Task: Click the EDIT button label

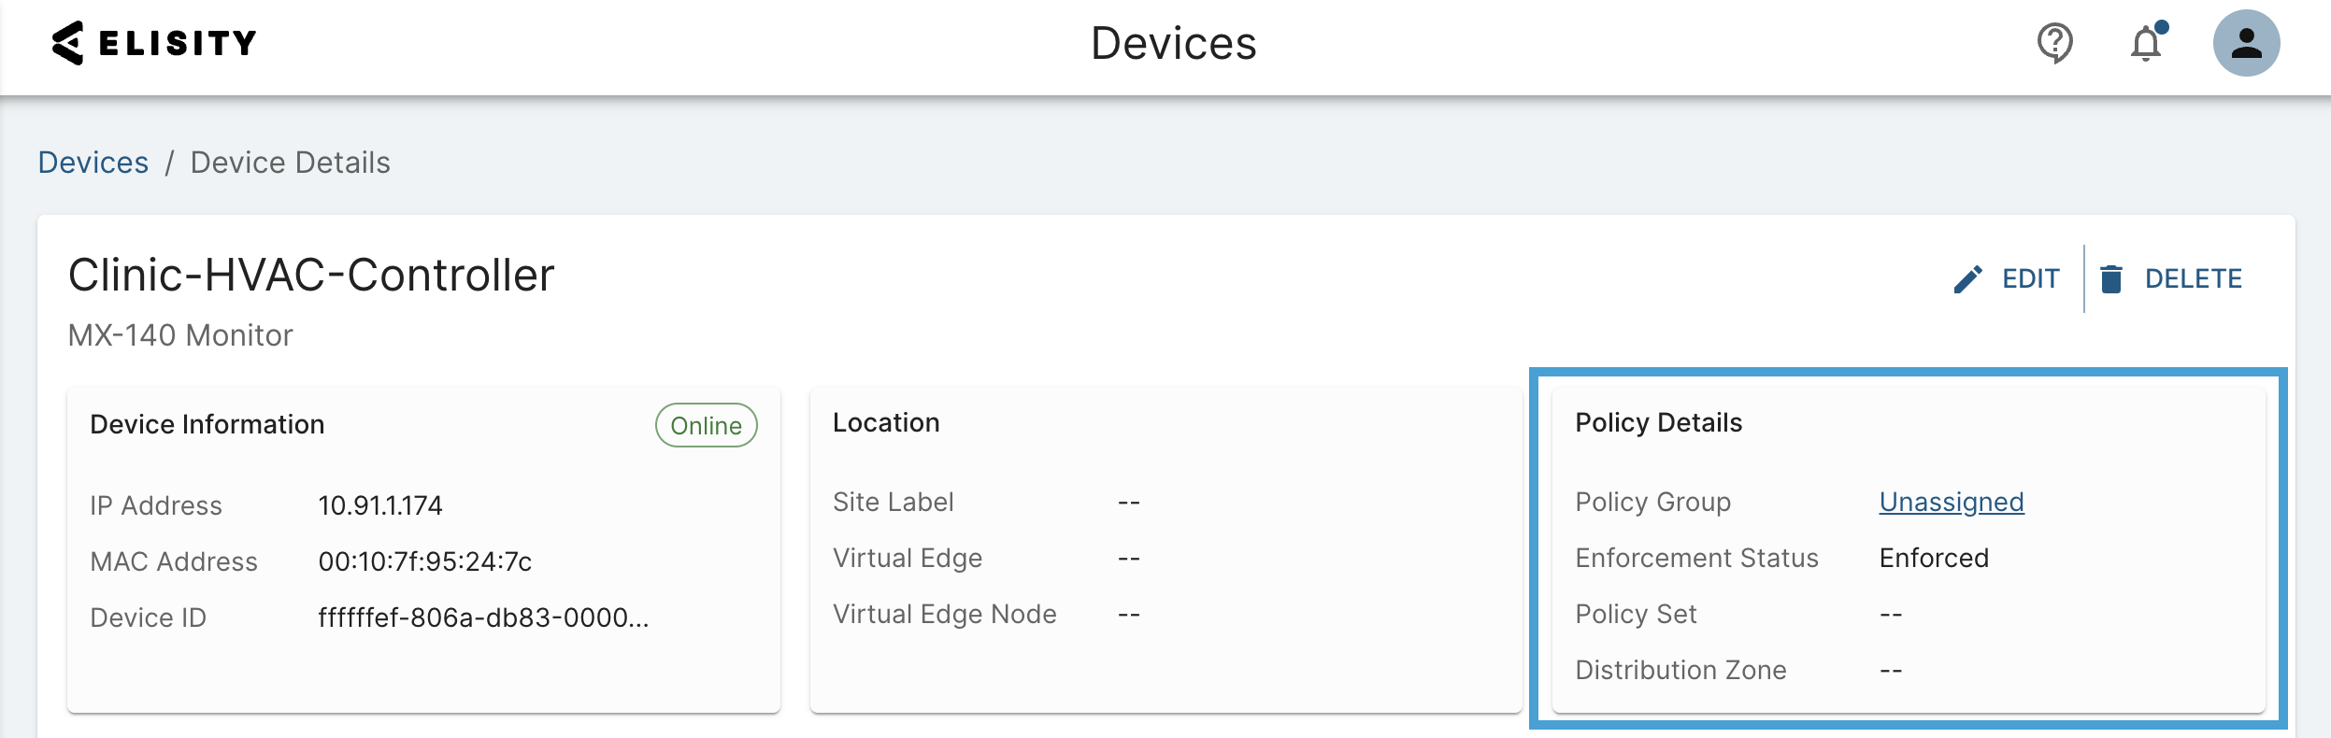Action: click(x=2031, y=279)
